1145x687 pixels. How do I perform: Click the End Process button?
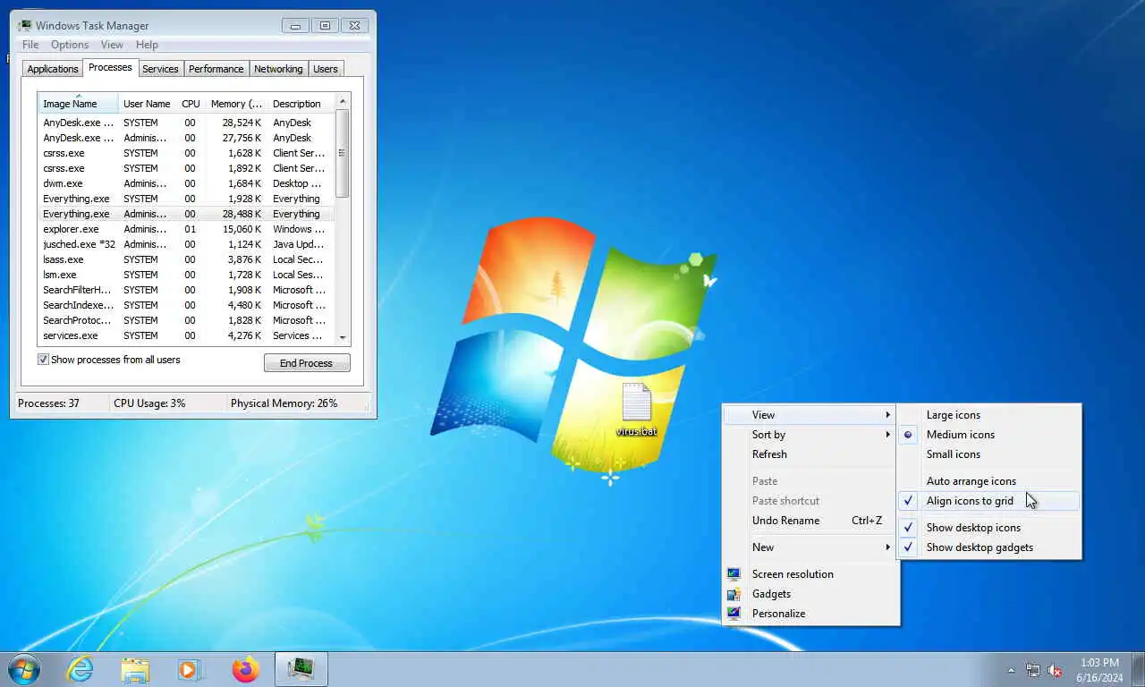(307, 363)
